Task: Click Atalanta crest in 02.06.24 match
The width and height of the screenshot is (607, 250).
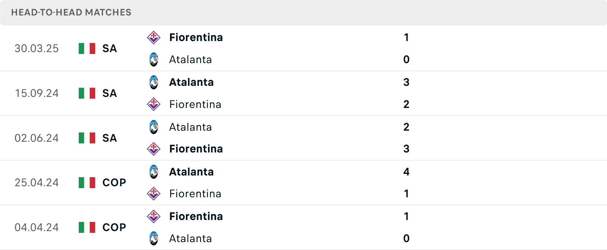Action: click(154, 127)
